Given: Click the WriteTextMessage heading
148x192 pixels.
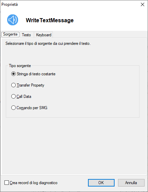Looking at the screenshot, I should [50, 20].
